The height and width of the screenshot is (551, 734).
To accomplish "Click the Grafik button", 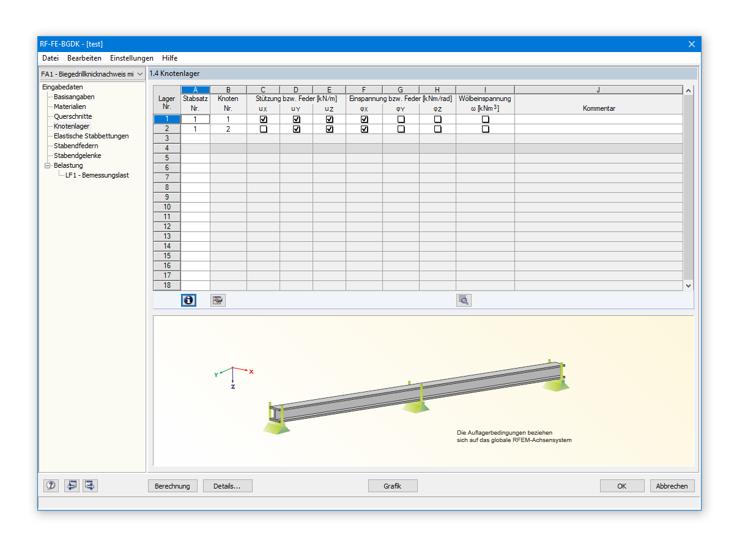I will point(393,486).
